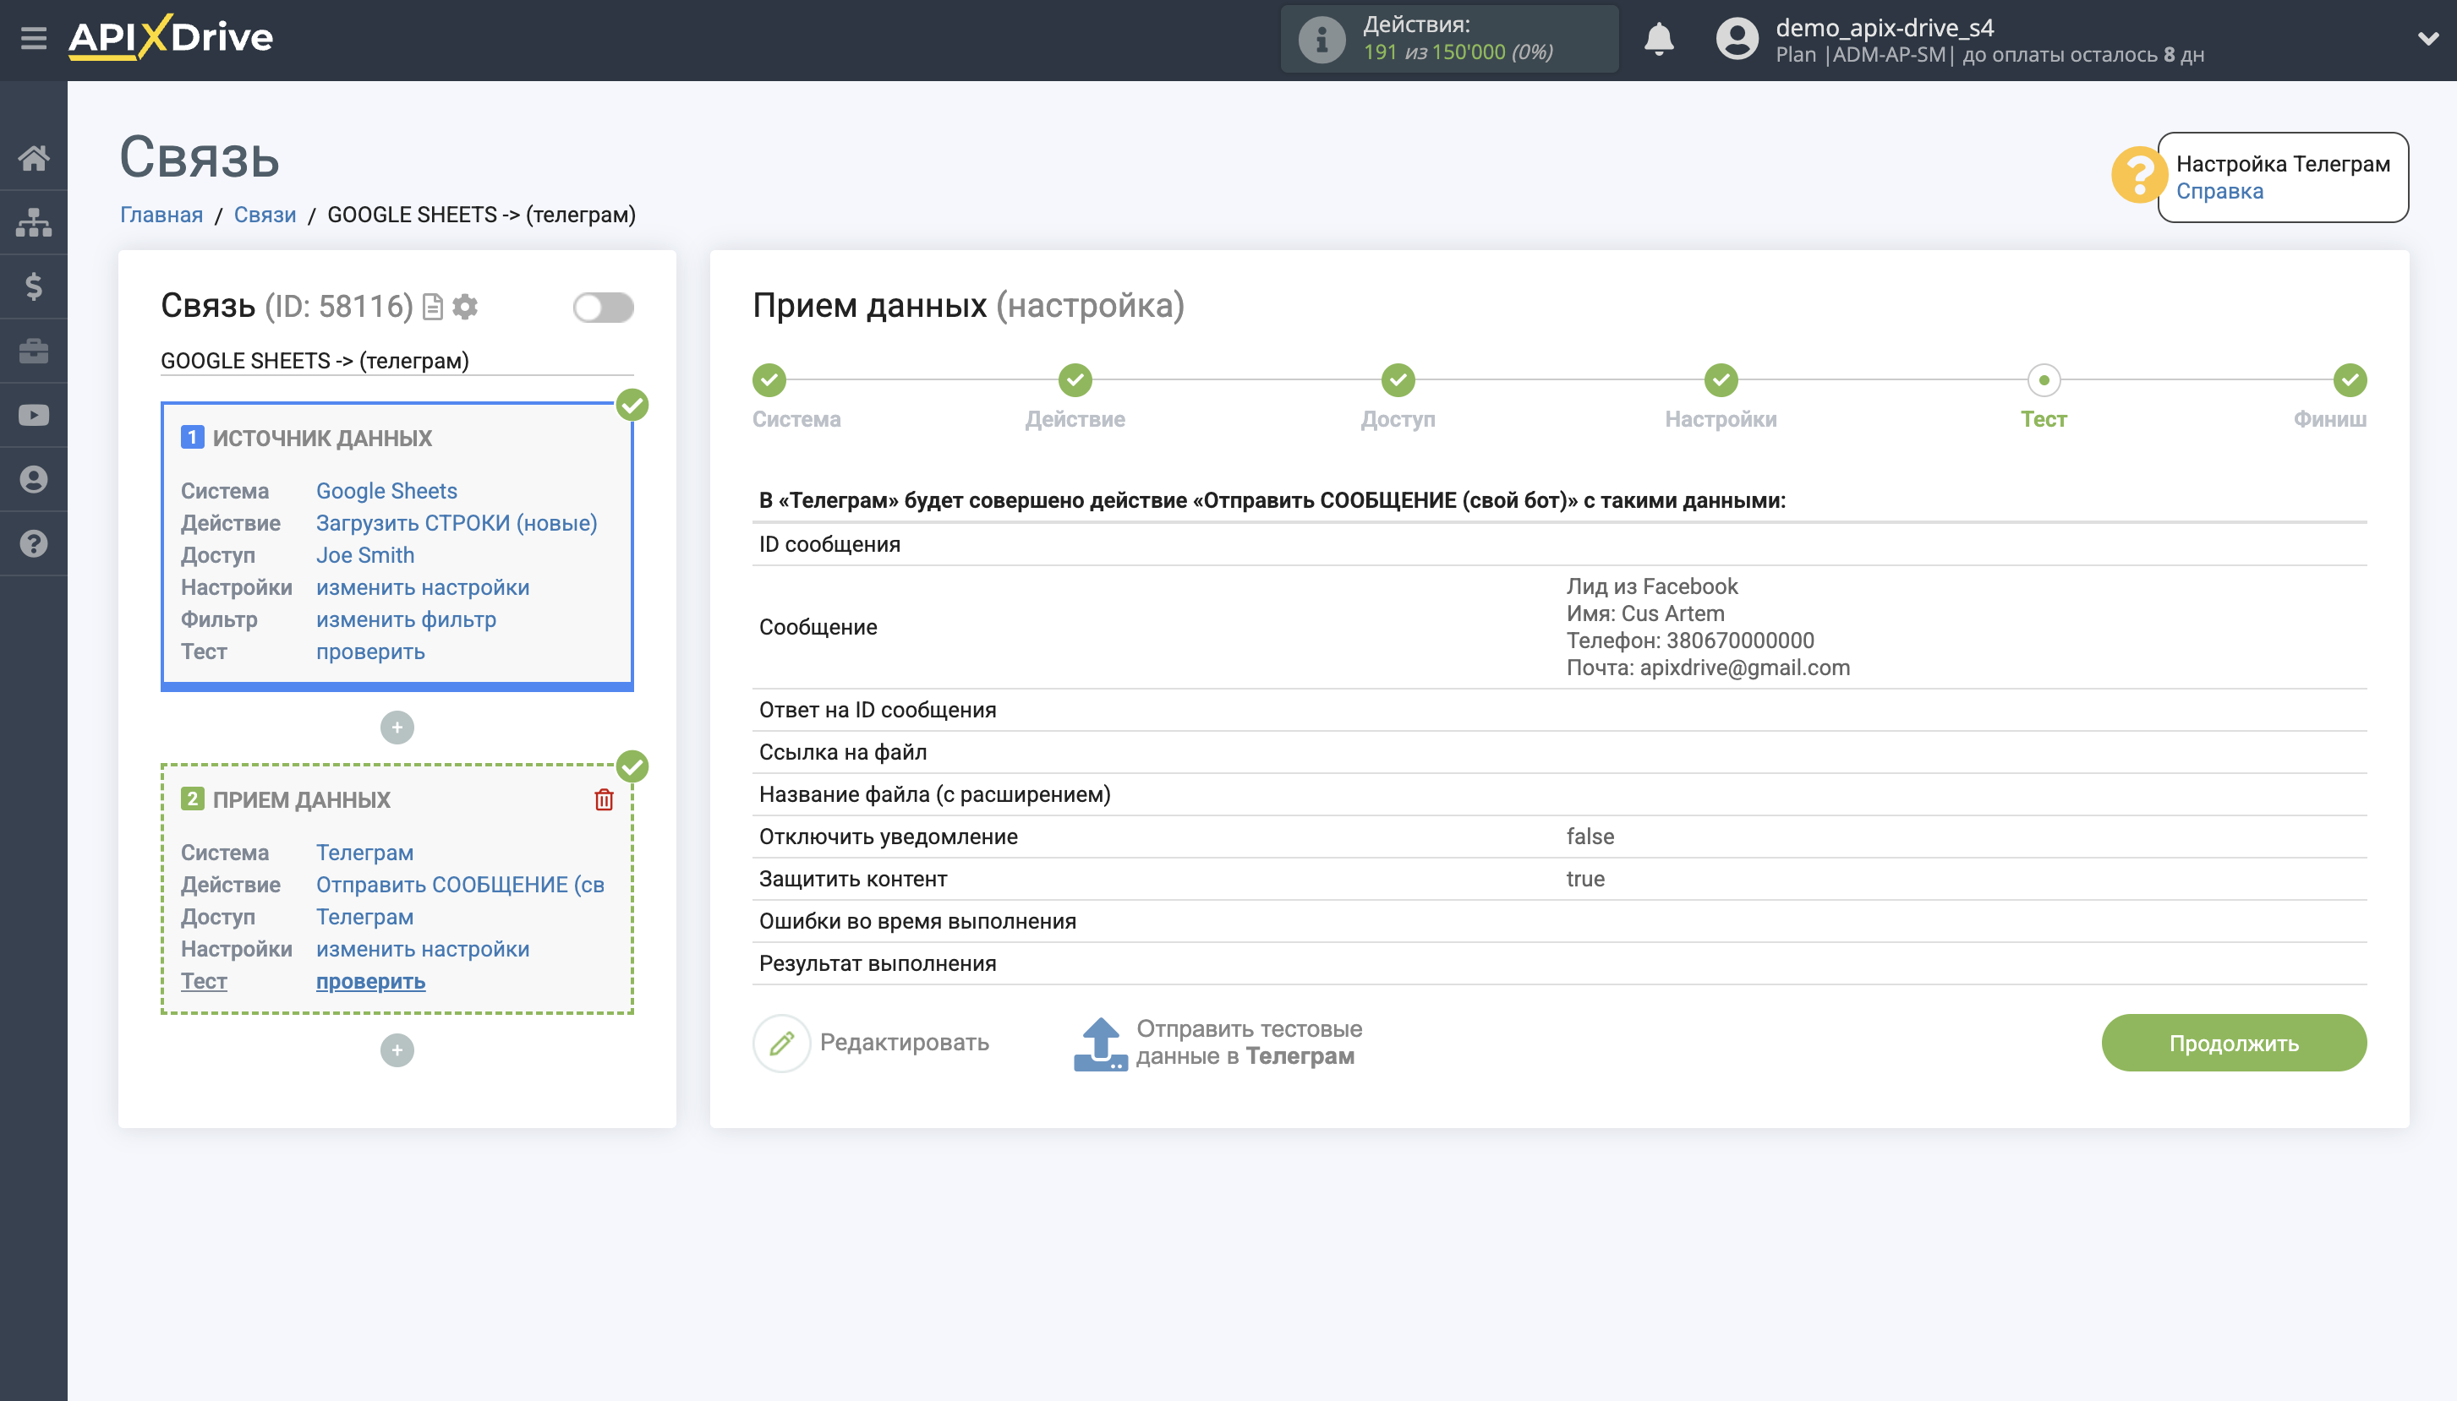This screenshot has width=2457, height=1401.
Task: Open the user profile icon in sidebar
Action: click(x=35, y=479)
